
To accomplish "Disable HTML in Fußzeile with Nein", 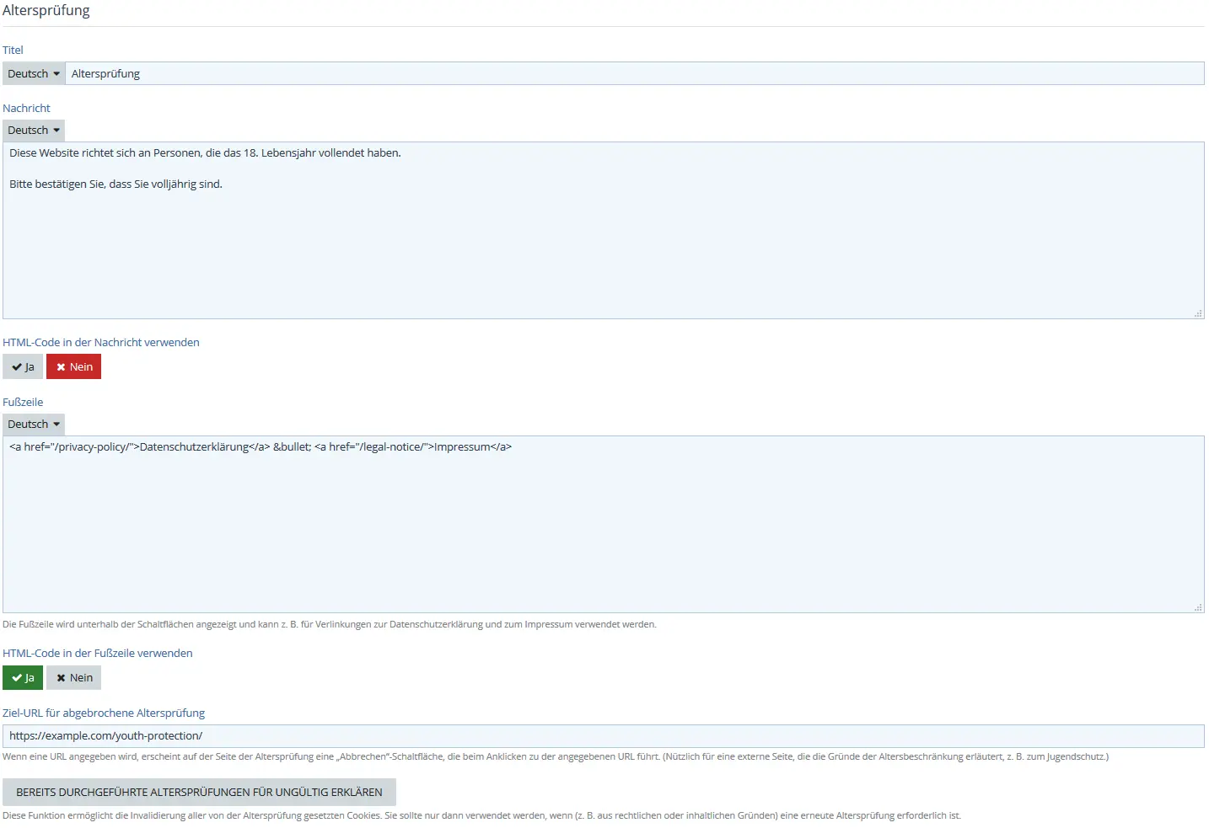I will [x=74, y=678].
